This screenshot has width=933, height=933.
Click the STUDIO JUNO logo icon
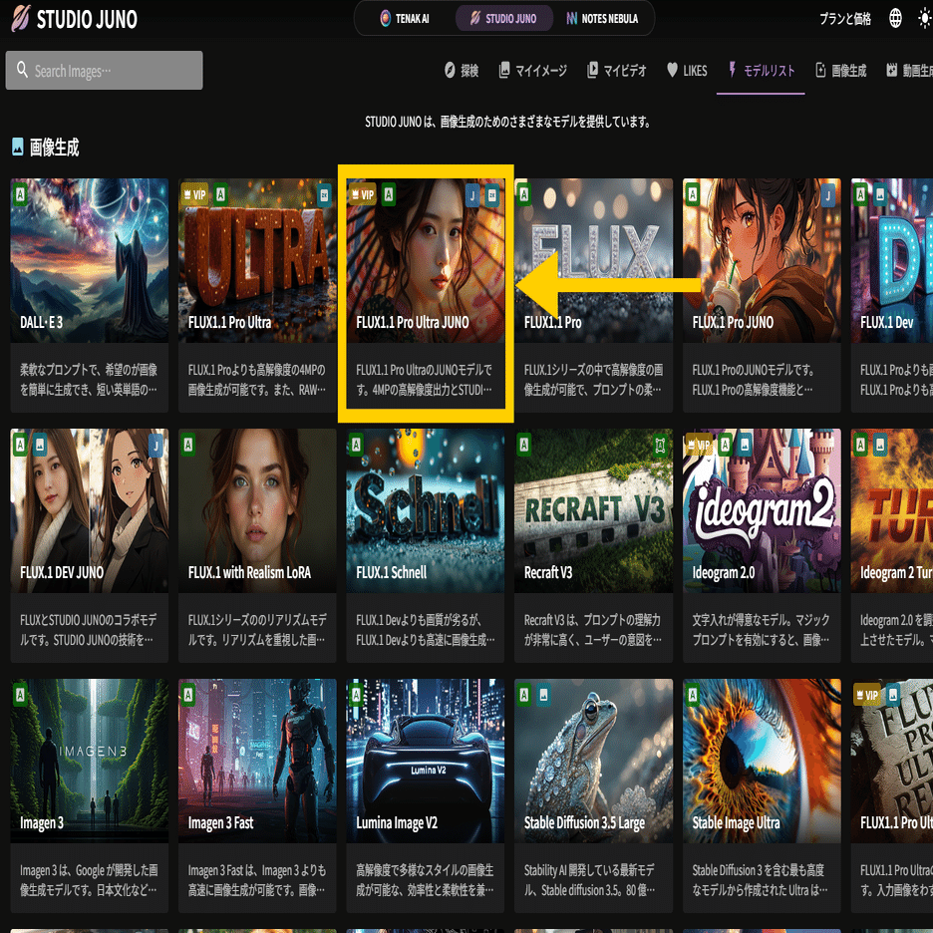[x=20, y=18]
